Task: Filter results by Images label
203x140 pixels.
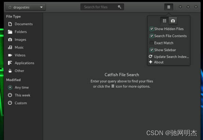Action: coord(20,40)
